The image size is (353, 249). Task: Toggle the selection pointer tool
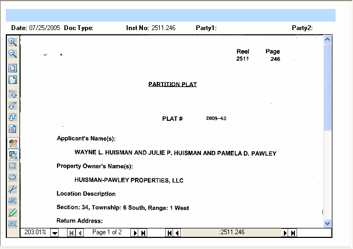[13, 155]
